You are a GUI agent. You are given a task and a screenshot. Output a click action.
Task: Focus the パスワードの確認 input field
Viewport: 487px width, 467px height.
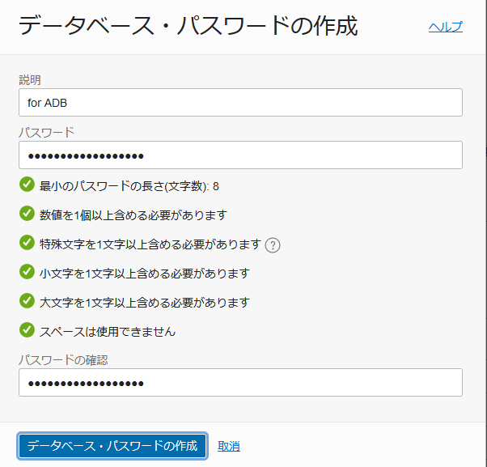pos(240,383)
